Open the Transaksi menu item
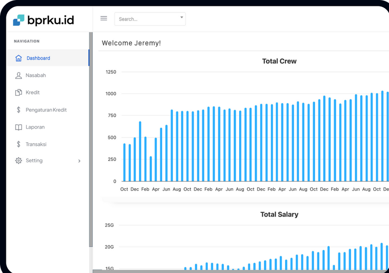Viewport: 389px width, 273px height. 48,144
